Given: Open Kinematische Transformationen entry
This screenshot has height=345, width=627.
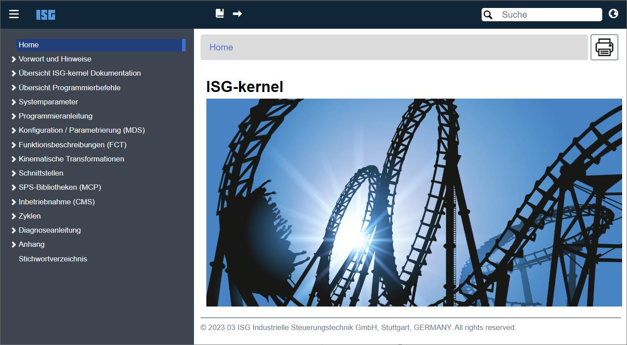Looking at the screenshot, I should tap(71, 159).
